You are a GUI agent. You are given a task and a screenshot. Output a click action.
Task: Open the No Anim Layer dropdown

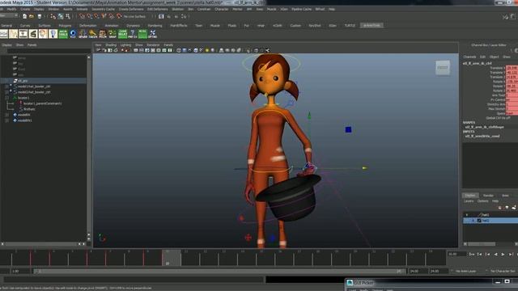(466, 271)
